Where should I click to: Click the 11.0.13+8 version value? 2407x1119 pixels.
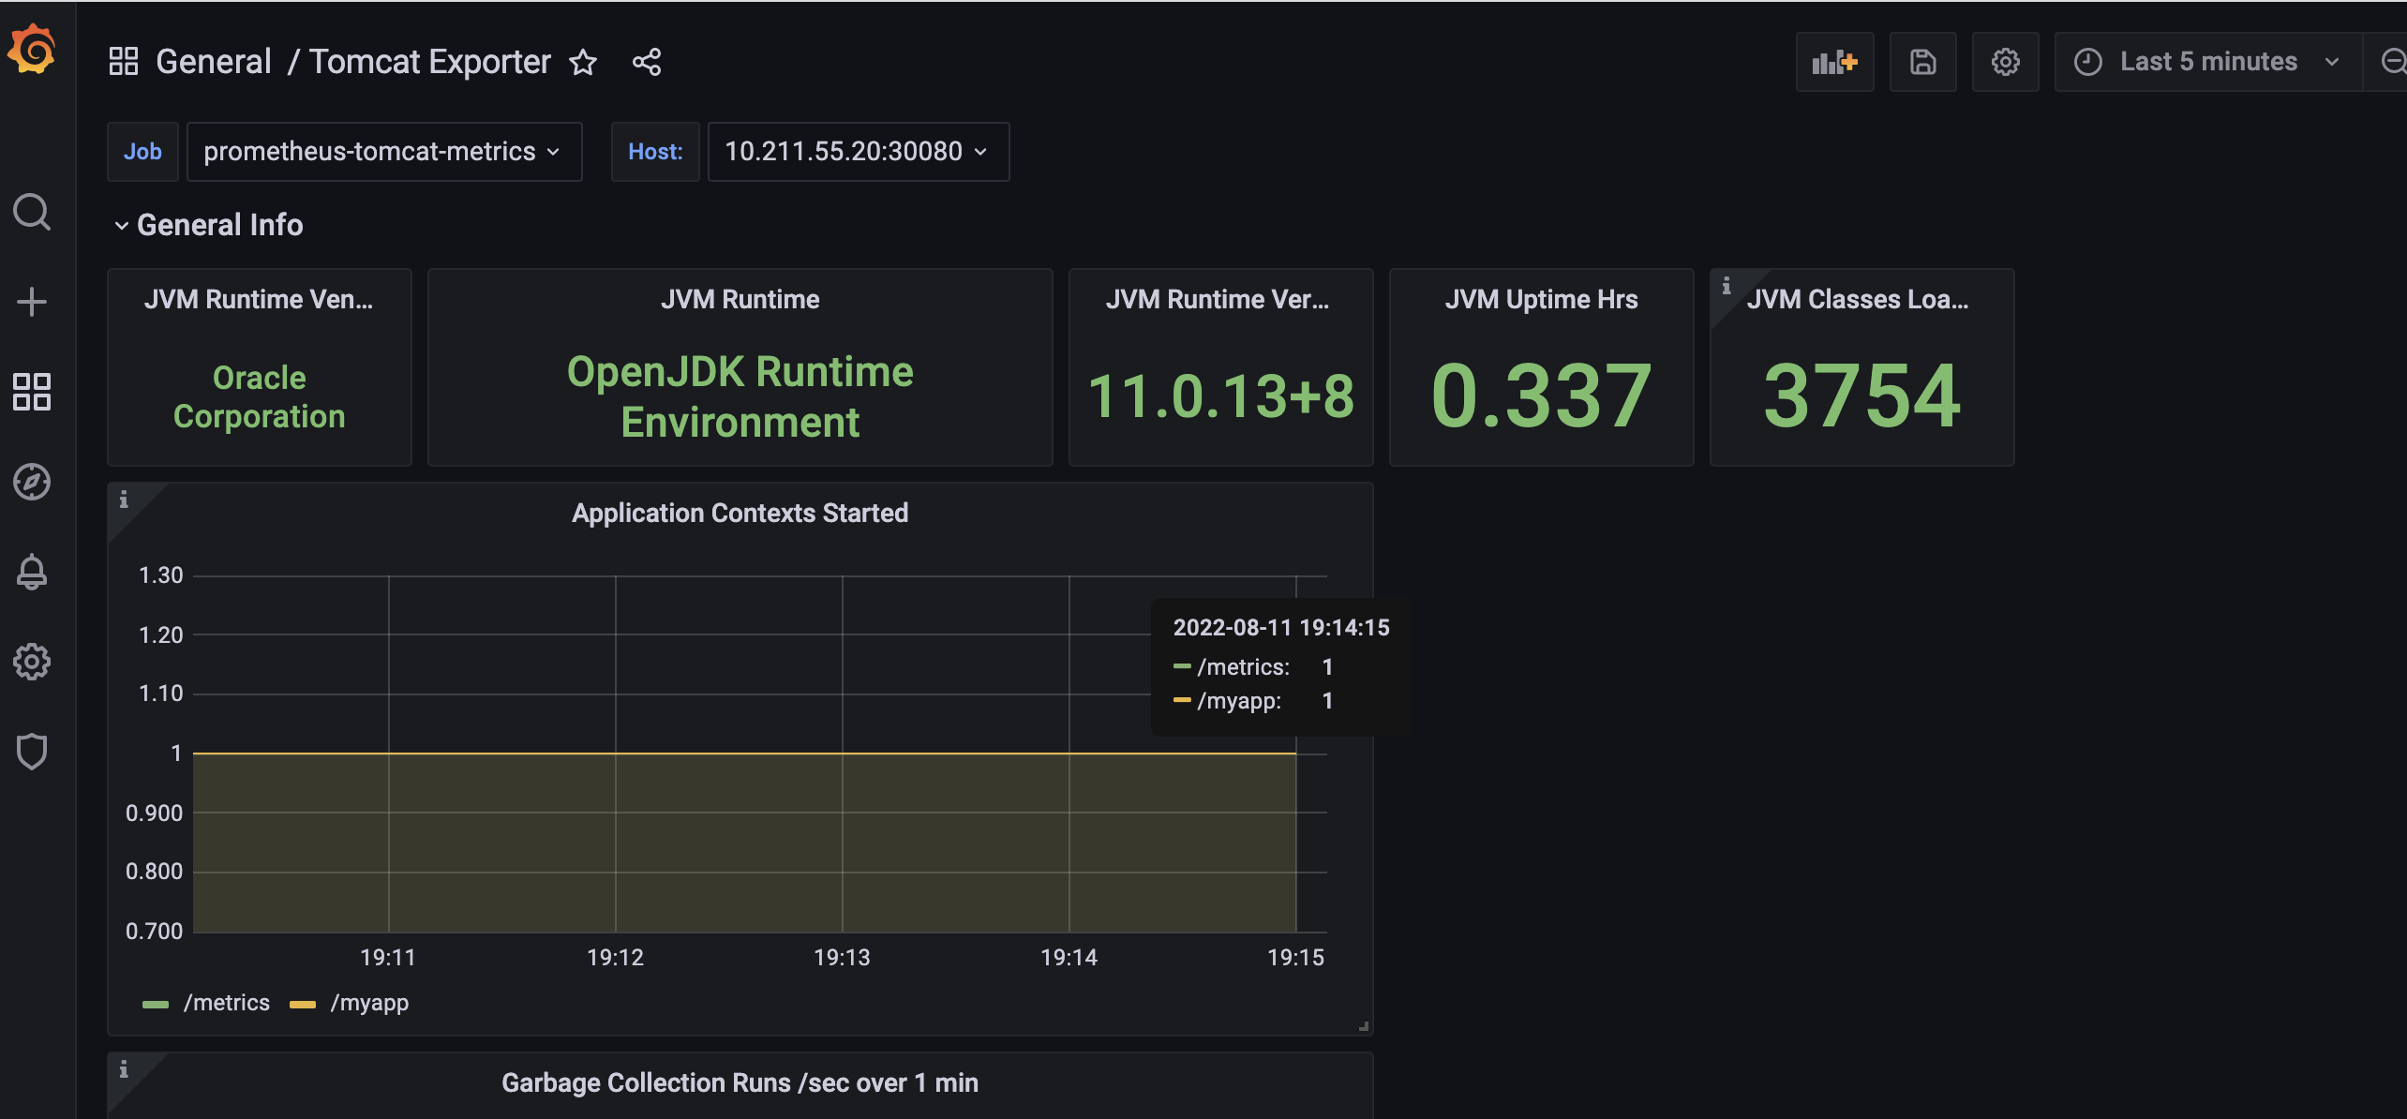point(1221,395)
